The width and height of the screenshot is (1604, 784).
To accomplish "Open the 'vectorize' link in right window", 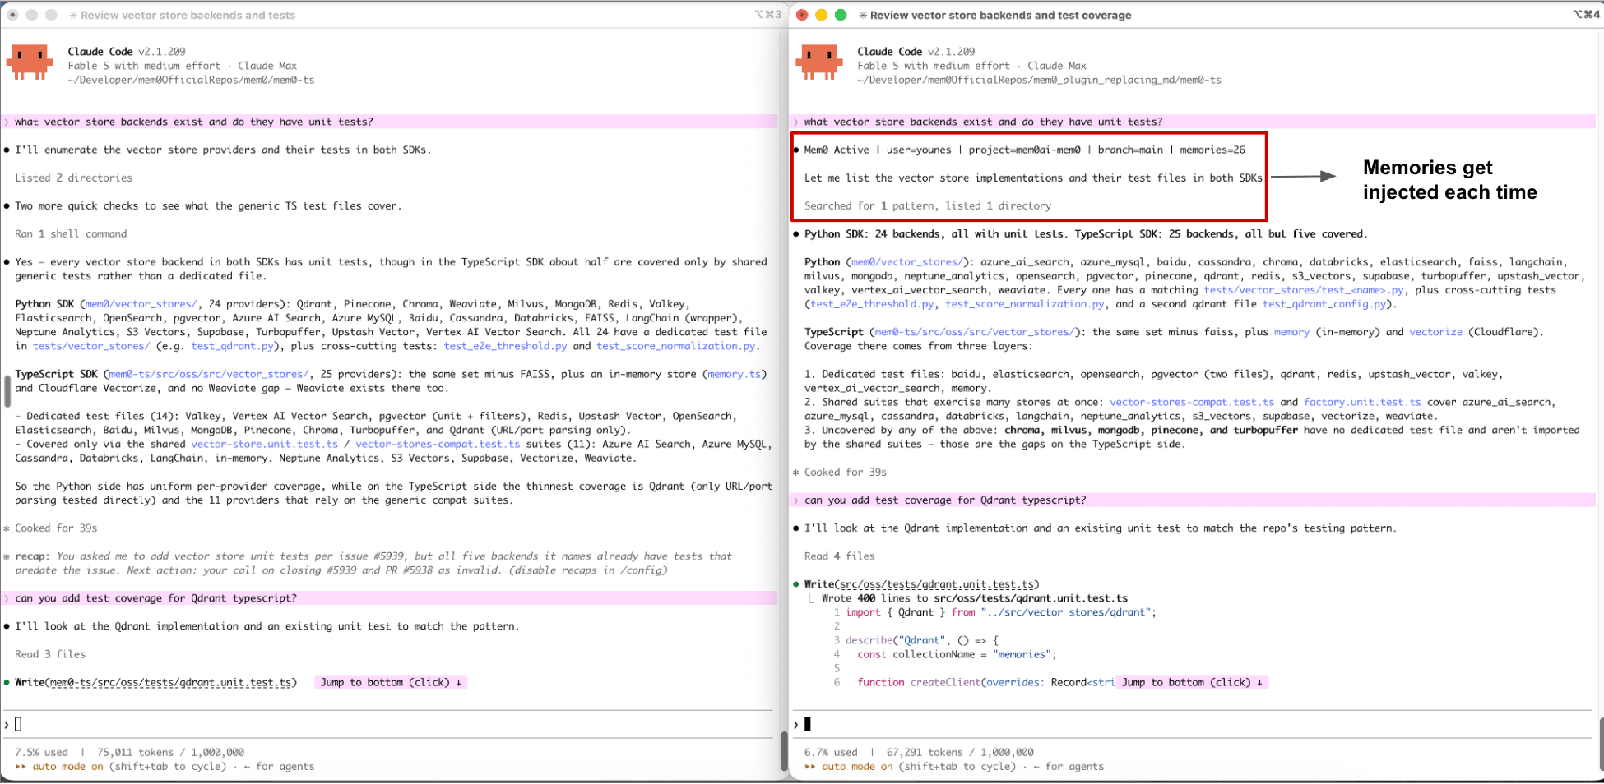I will (1435, 332).
